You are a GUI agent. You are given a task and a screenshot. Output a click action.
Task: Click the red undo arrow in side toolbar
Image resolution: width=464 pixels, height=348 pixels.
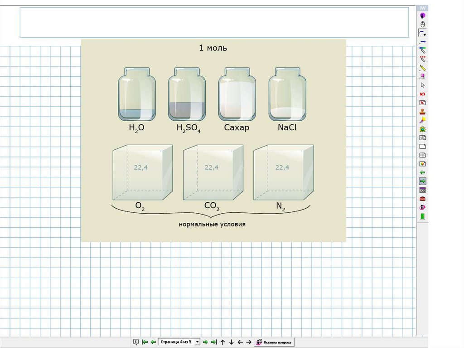(422, 94)
